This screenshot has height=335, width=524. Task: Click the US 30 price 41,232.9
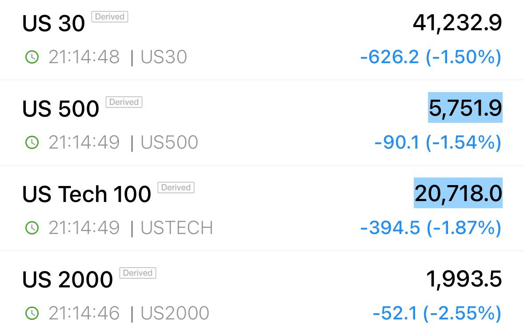(x=457, y=23)
